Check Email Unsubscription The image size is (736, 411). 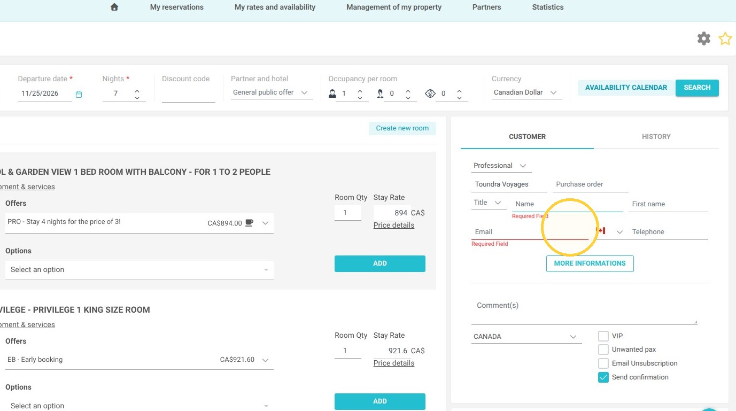[603, 363]
